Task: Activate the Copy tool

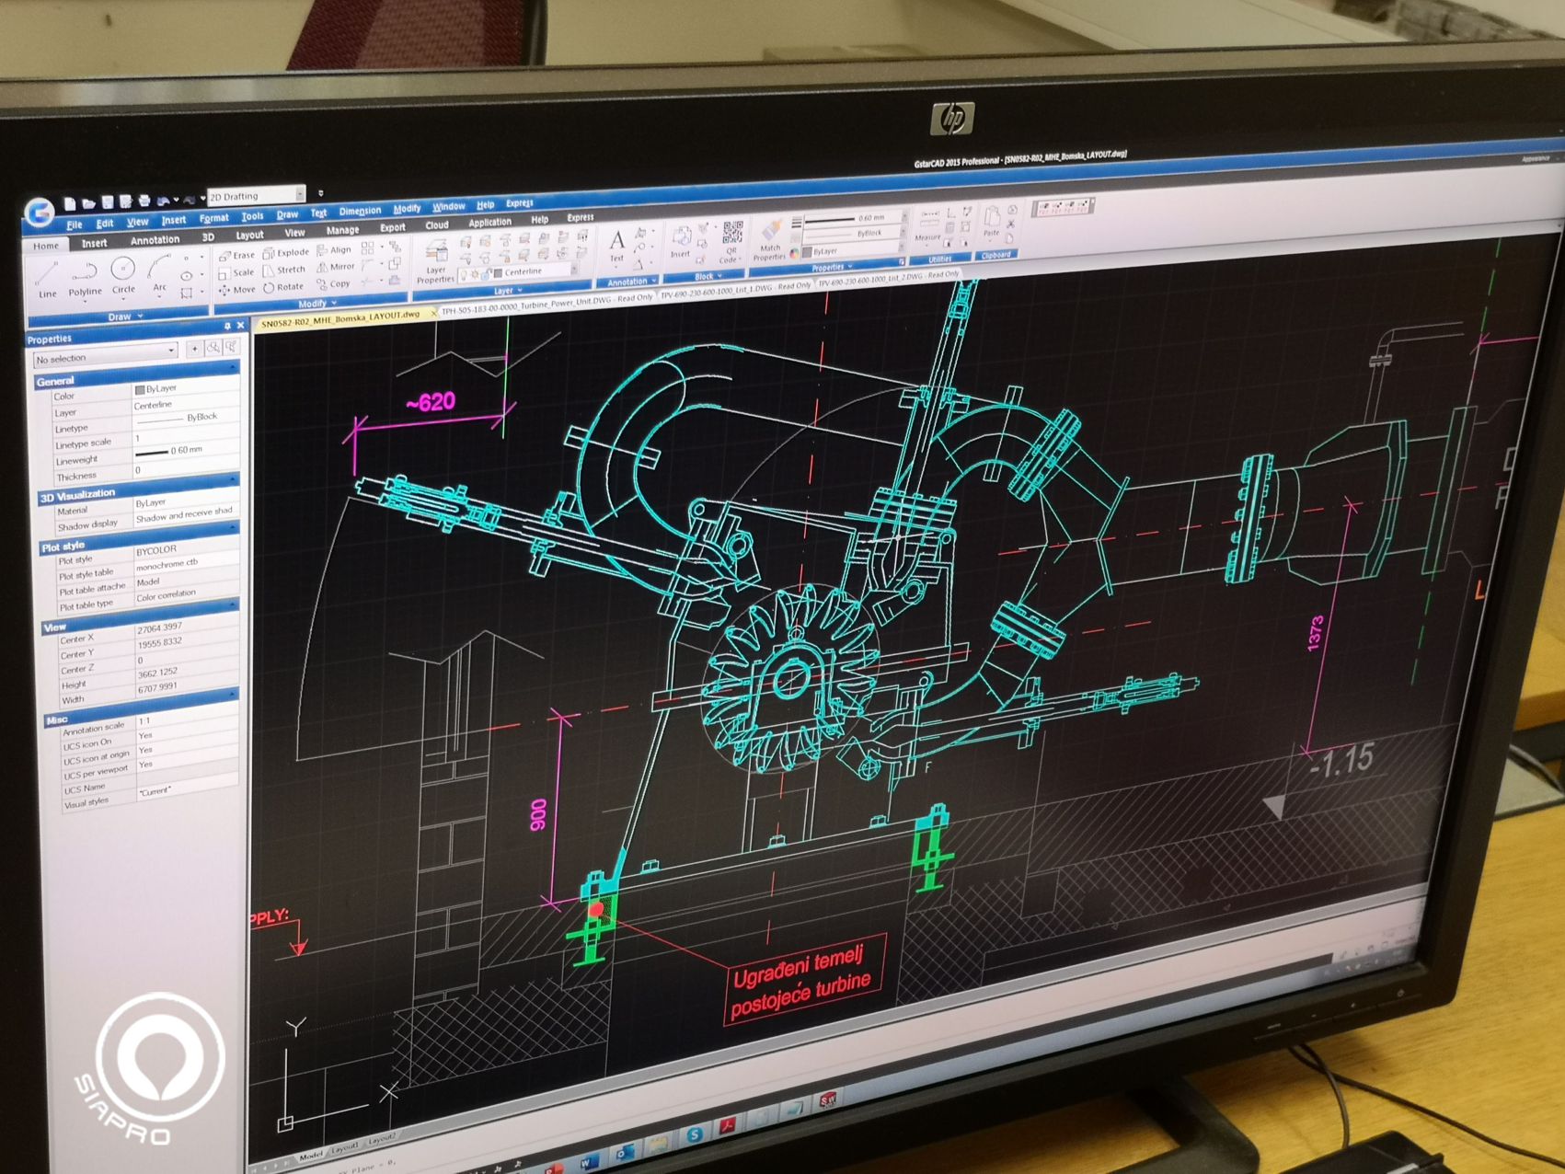Action: coord(333,284)
